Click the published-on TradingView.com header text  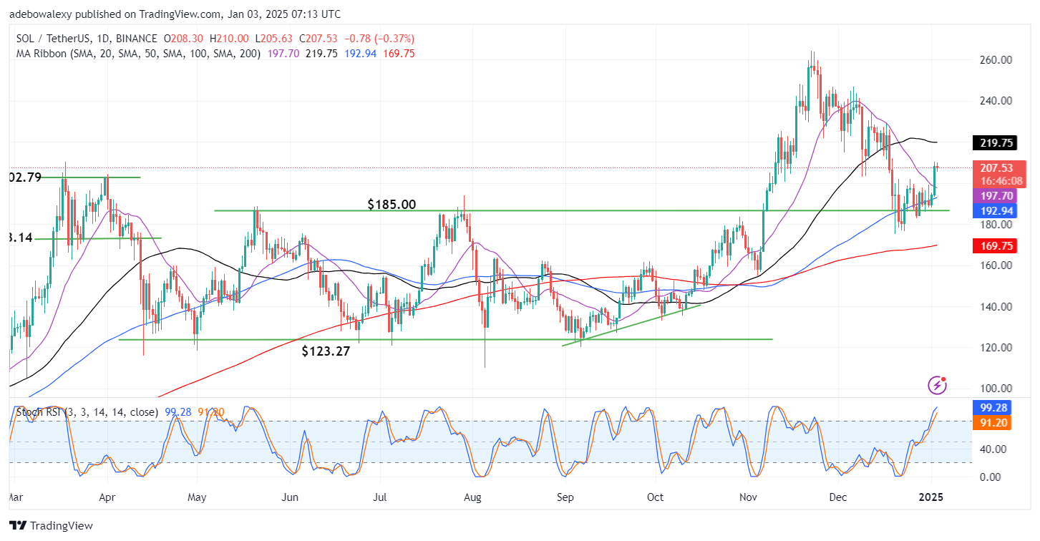175,14
